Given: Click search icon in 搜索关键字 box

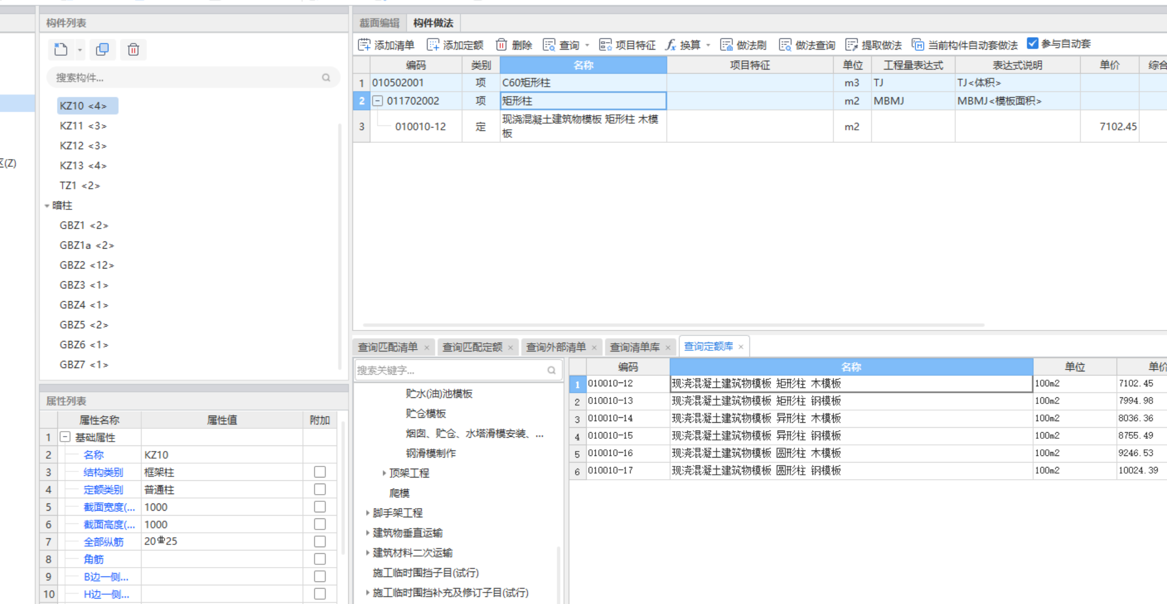Looking at the screenshot, I should 551,370.
